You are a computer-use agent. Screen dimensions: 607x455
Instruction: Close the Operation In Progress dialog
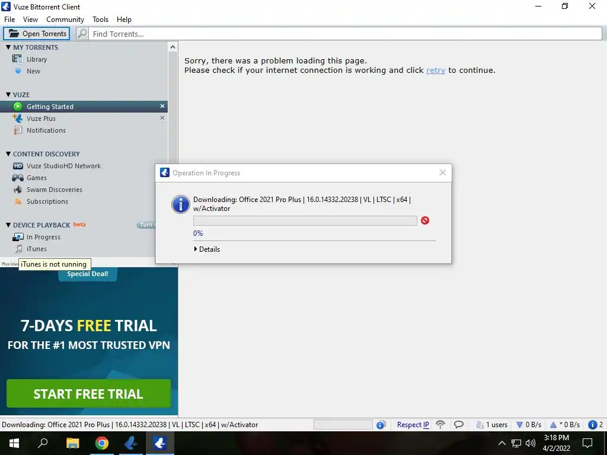tap(442, 172)
